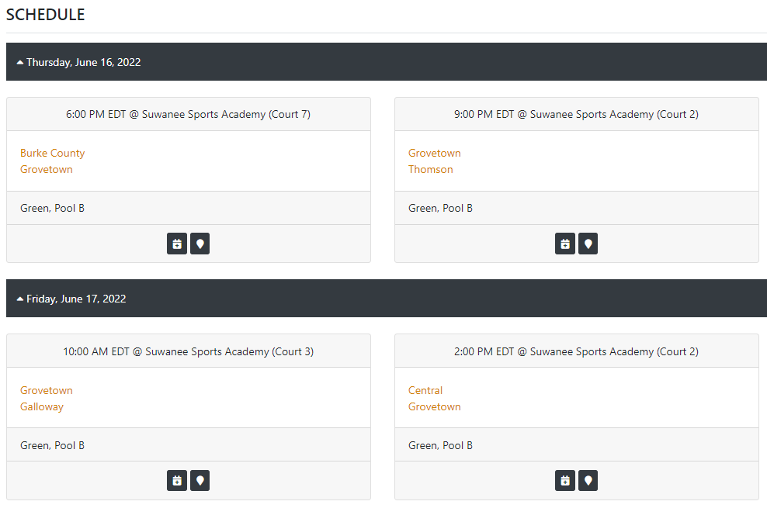Open map location for 10:00 AM Court 3 game

[x=200, y=480]
